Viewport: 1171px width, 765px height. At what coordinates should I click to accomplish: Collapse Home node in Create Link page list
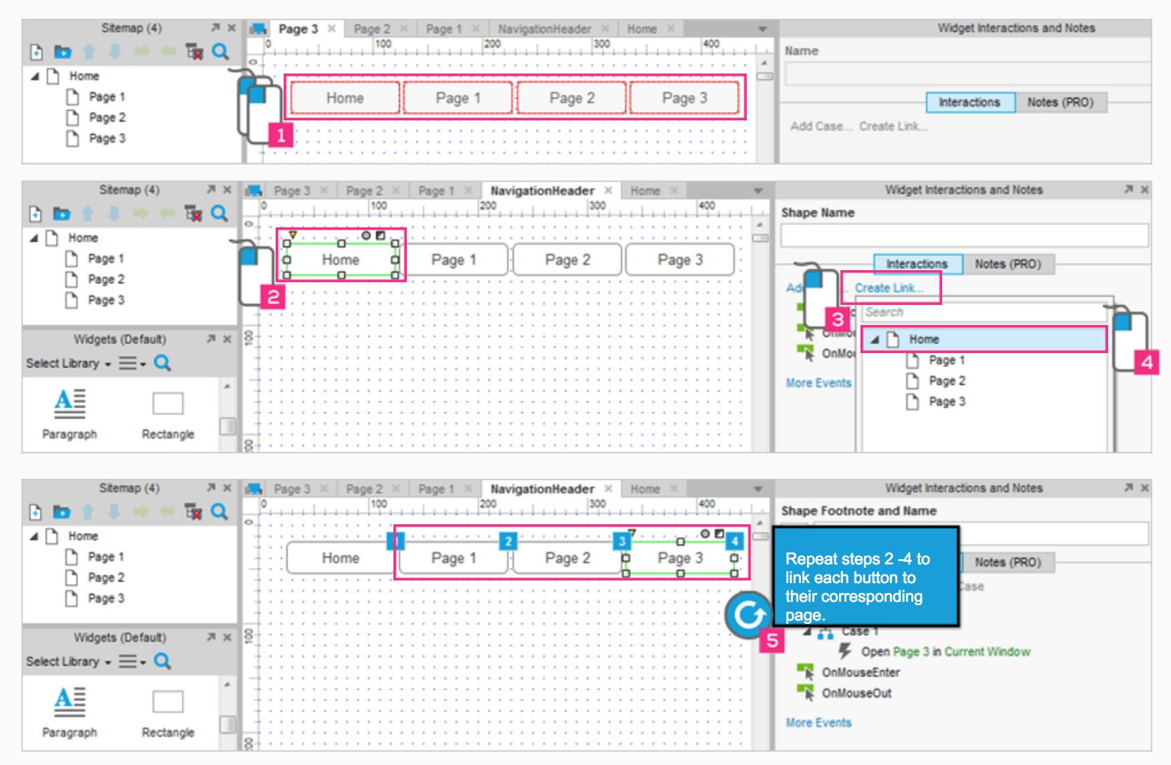pos(875,340)
